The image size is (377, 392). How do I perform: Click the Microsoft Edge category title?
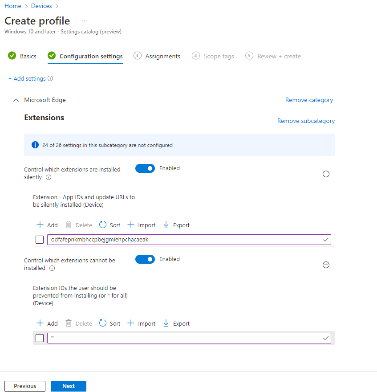[45, 100]
